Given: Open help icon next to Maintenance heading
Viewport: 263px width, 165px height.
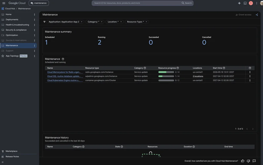Looking at the screenshot, I should pyautogui.click(x=63, y=59).
